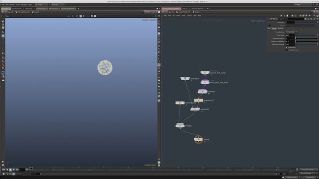Select the staticobject1 node
Screen dimensions: 319x179
tap(180, 103)
